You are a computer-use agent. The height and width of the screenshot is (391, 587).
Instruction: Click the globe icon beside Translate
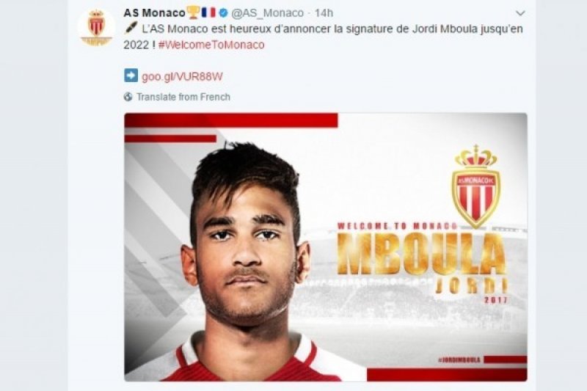coord(128,97)
